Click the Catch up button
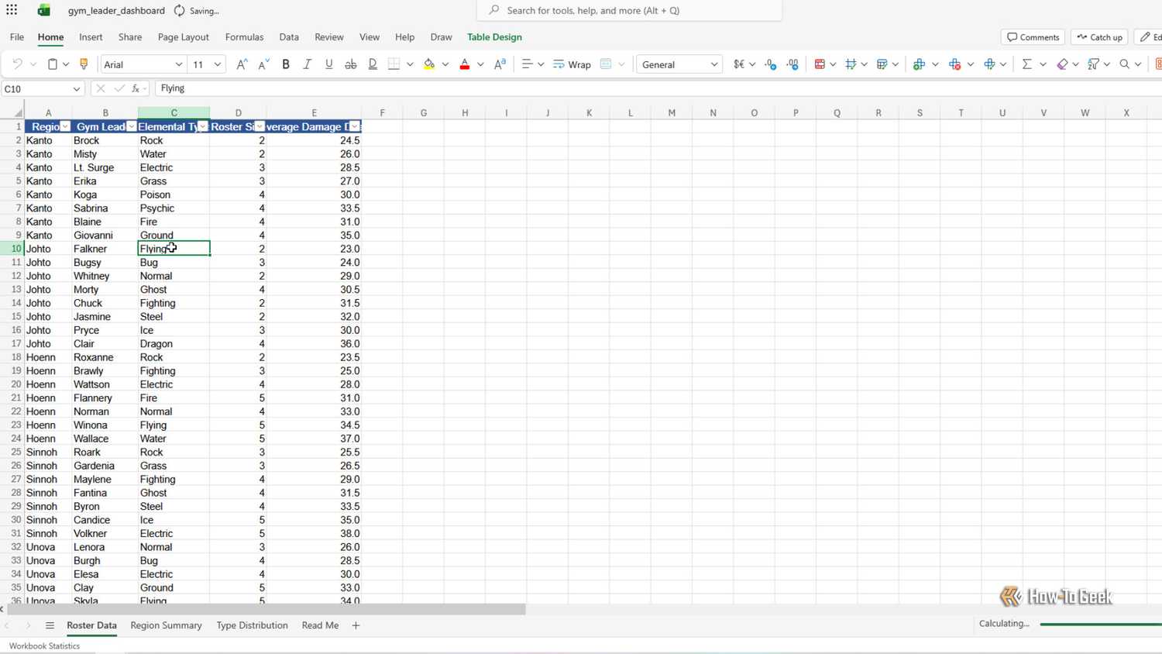1162x654 pixels. tap(1099, 37)
